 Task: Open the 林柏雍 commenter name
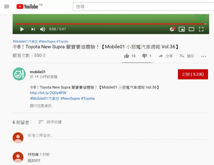tap(33, 155)
